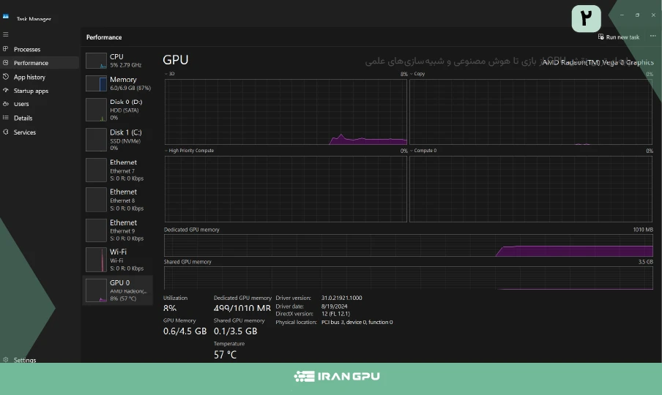This screenshot has width=662, height=395.
Task: Click the Processes icon in sidebar
Action: (5, 49)
